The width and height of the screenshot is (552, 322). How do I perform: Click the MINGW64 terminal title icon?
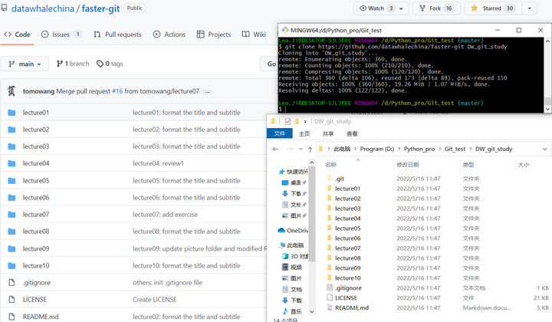284,30
